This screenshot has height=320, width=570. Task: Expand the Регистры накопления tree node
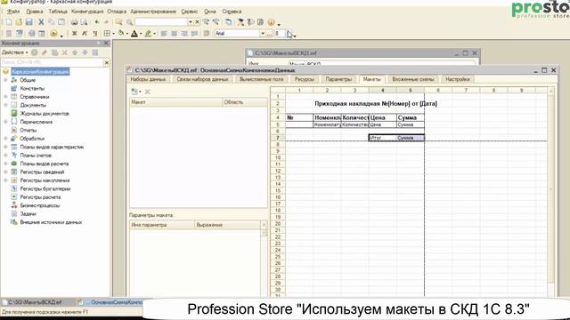[x=6, y=180]
